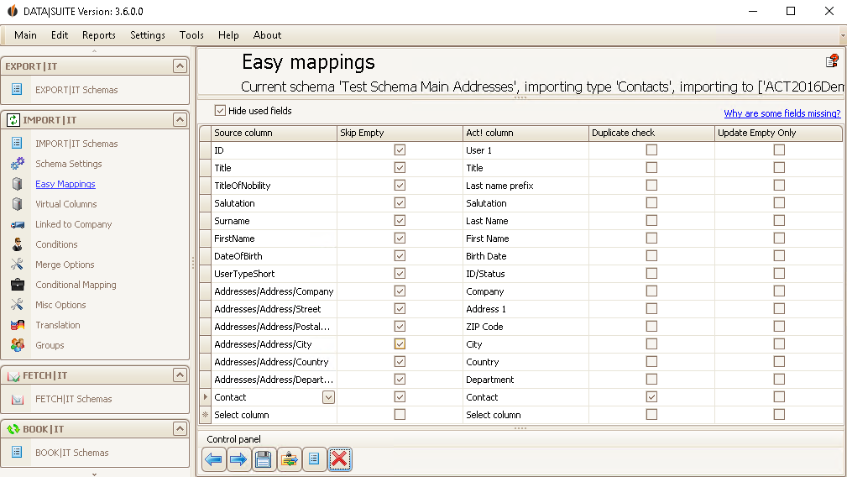Click the BOOK|IT Schemas list icon
The image size is (847, 477).
[17, 452]
